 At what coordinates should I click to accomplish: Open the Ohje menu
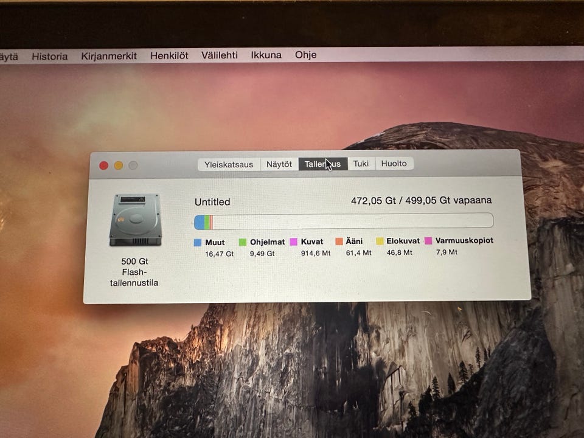pos(306,55)
